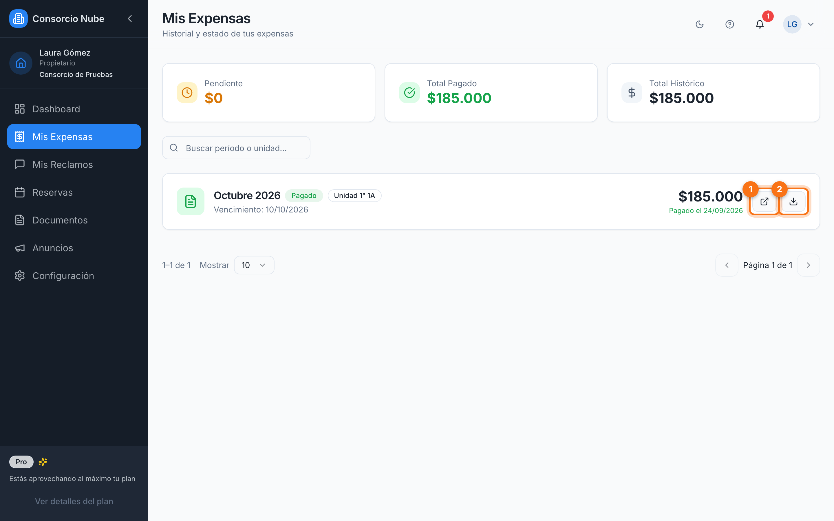
Task: Click the Pagado status badge
Action: coord(303,195)
